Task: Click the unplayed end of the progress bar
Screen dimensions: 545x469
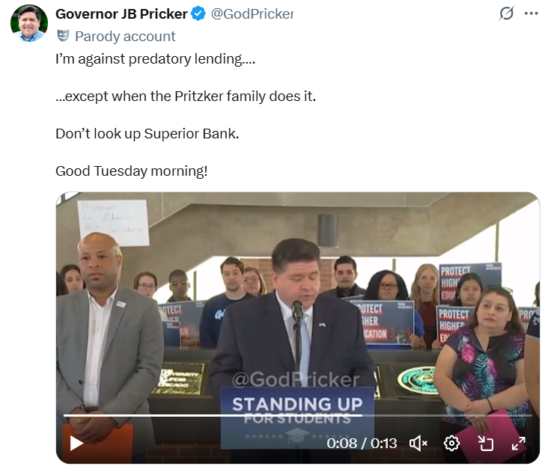Action: point(447,415)
